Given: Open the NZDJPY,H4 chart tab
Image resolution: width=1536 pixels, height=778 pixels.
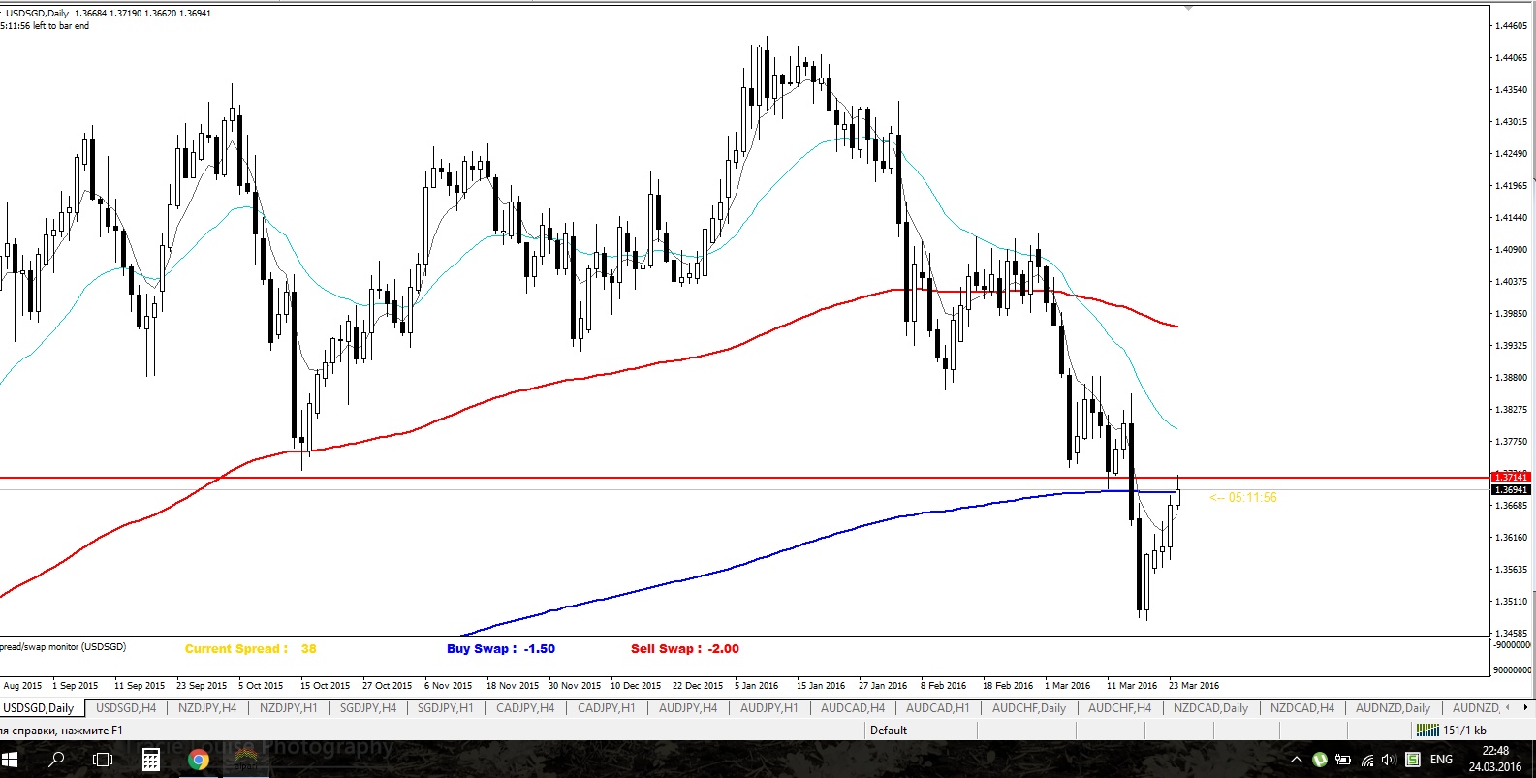Looking at the screenshot, I should tap(207, 708).
